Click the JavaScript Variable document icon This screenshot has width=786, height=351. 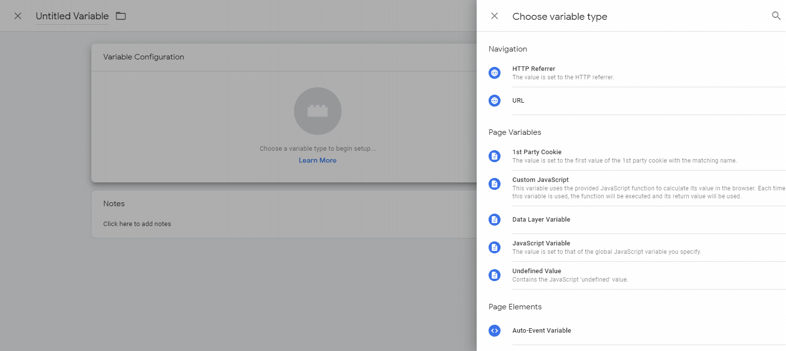point(495,247)
